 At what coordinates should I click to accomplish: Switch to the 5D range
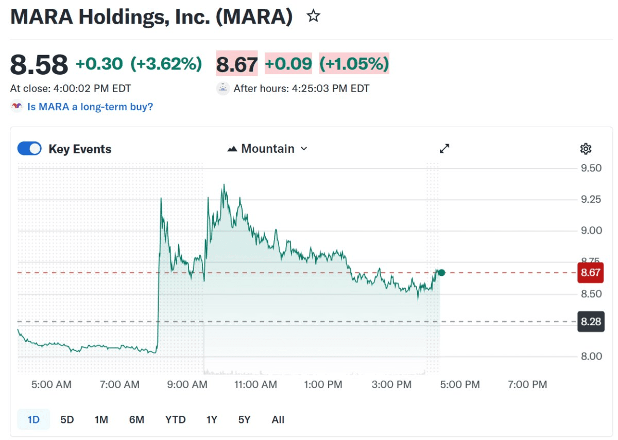(67, 419)
